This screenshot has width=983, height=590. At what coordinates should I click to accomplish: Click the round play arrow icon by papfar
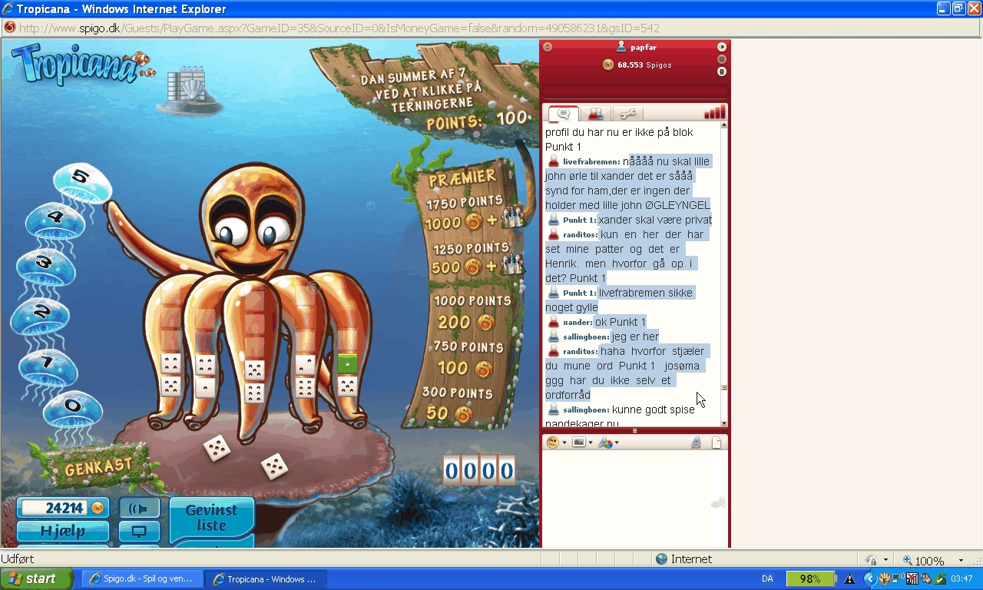722,47
